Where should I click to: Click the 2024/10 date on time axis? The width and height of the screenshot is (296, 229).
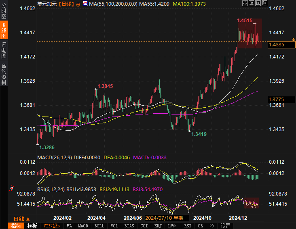202,218
